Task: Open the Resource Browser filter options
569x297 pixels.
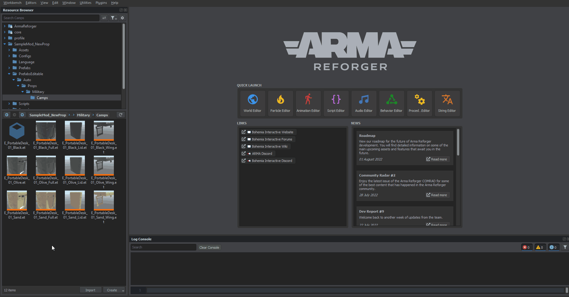Action: point(114,18)
